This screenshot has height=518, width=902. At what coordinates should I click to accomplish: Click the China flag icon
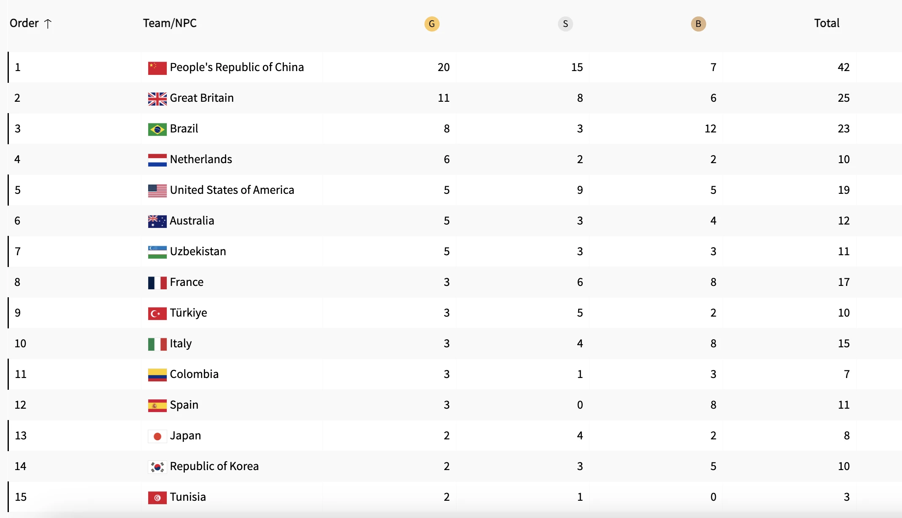tap(157, 68)
